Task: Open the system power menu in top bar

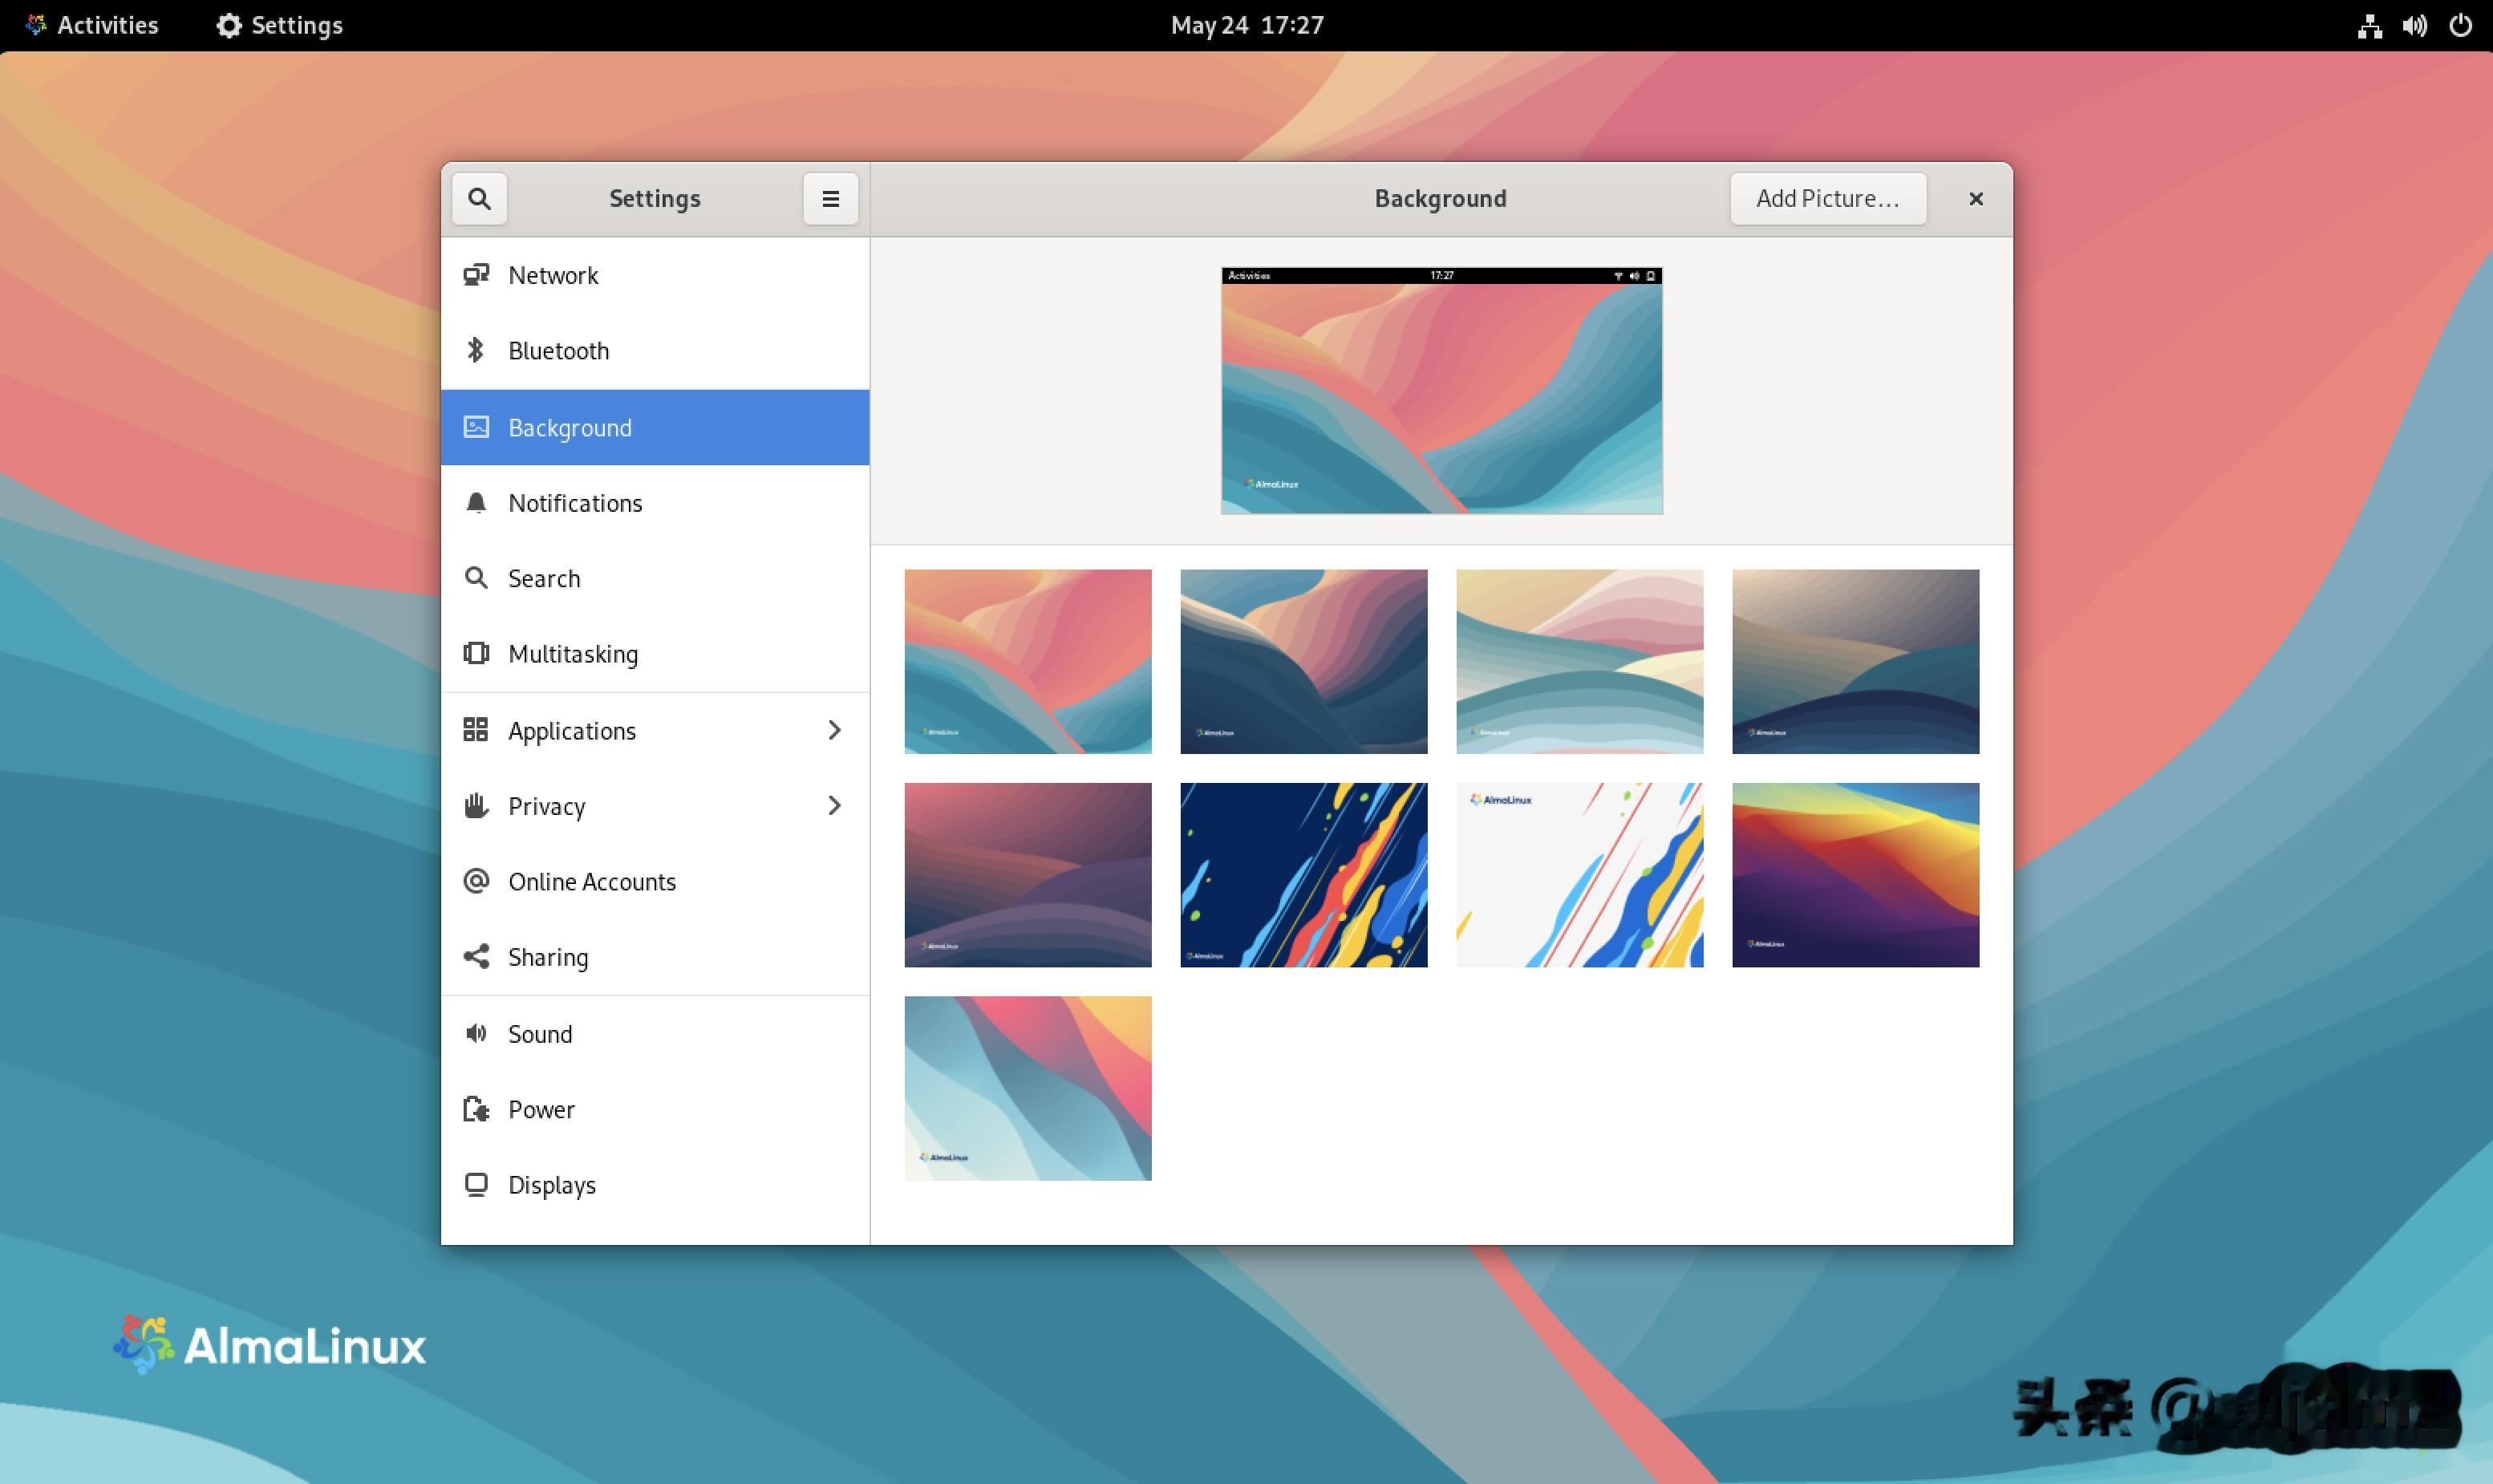Action: (x=2460, y=25)
